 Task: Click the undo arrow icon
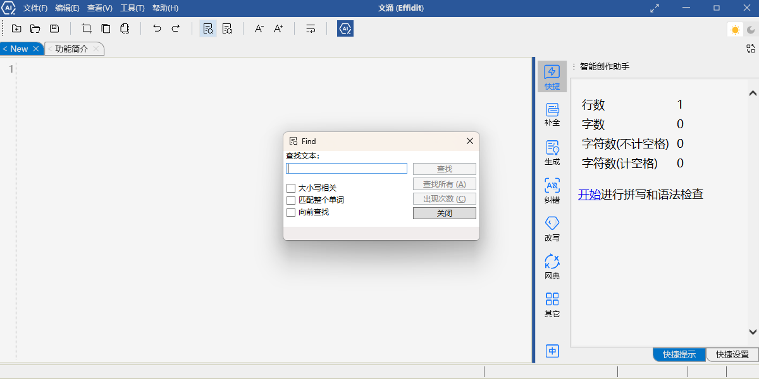[x=157, y=28]
